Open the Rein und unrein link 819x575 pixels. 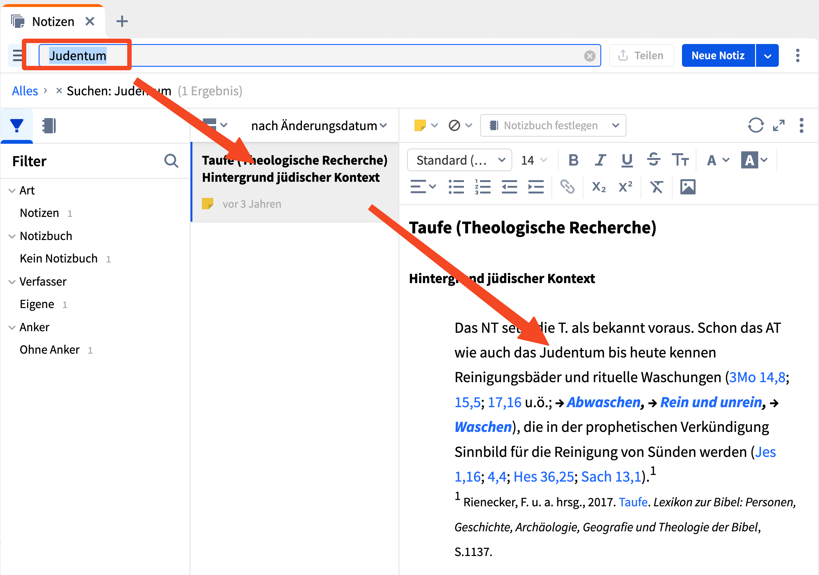711,402
